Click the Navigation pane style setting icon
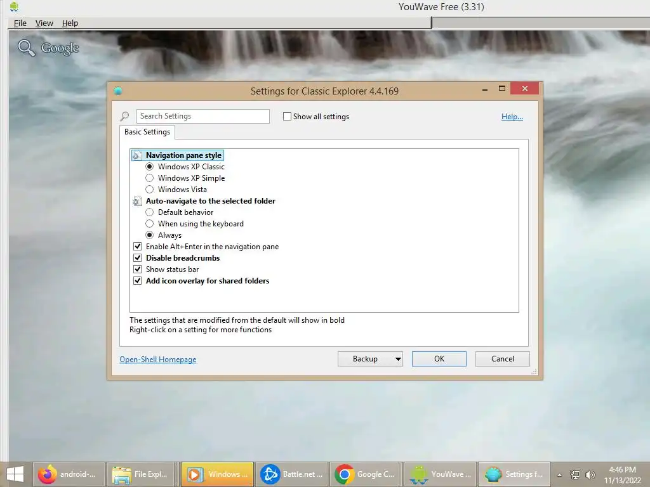Image resolution: width=650 pixels, height=487 pixels. click(x=137, y=156)
